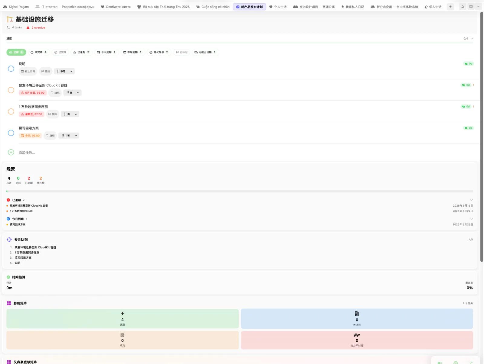Click the 艾森豪威尔矩阵 grid icon

click(x=9, y=362)
